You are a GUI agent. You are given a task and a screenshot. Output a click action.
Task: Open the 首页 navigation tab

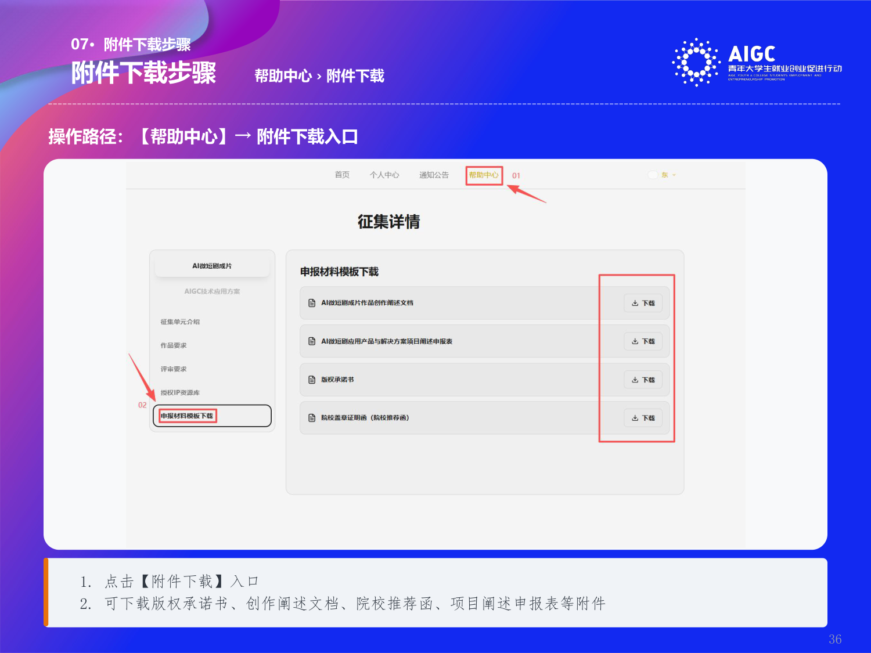[x=342, y=175]
